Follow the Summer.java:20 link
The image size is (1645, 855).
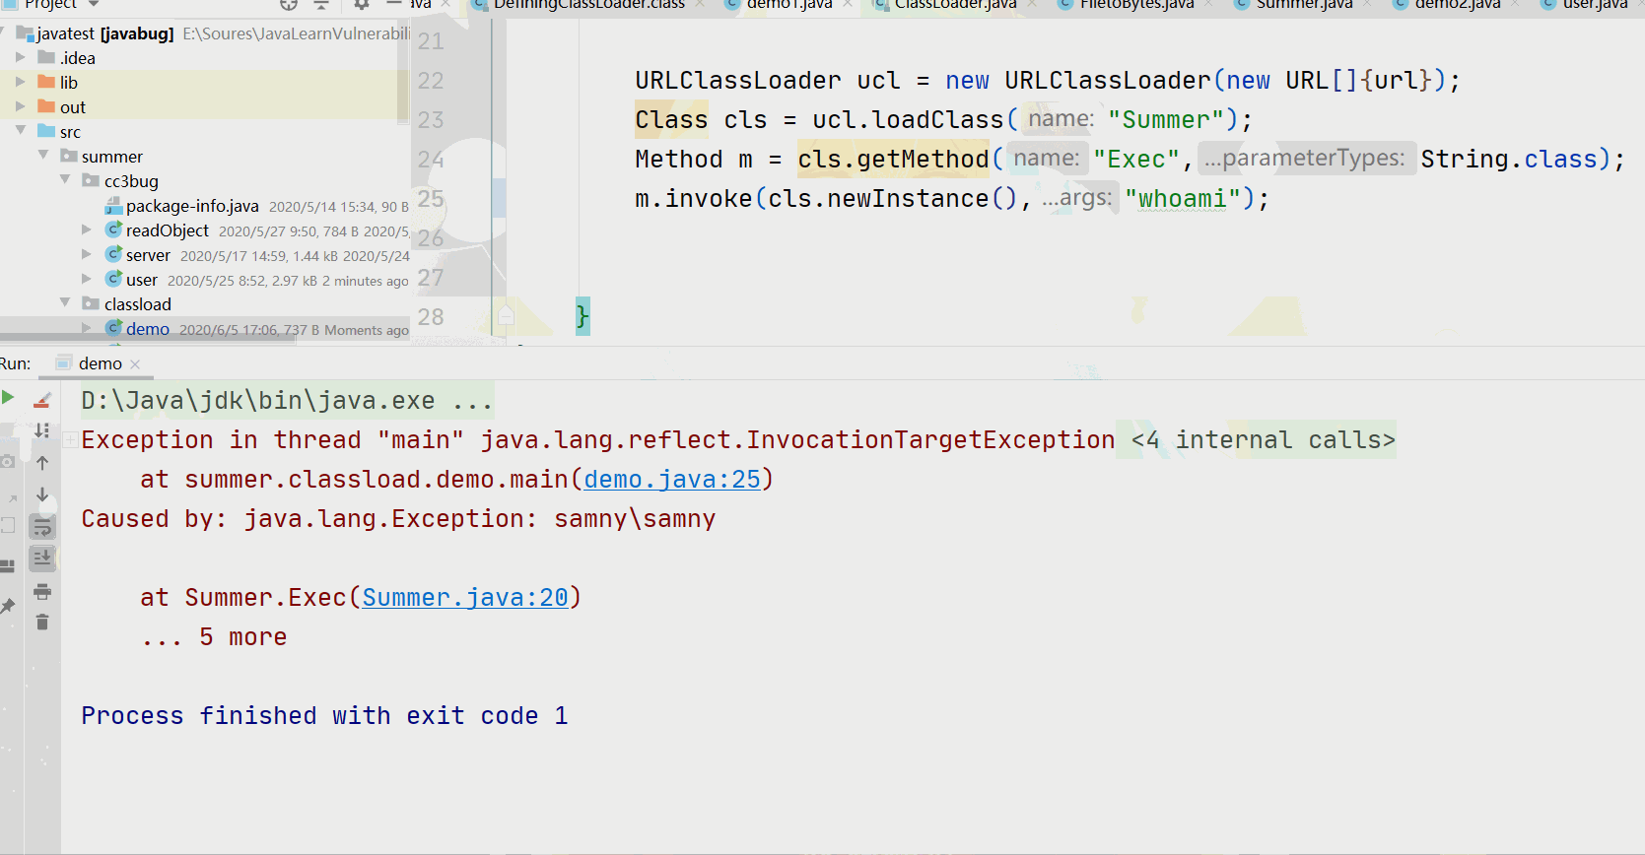[x=465, y=598]
